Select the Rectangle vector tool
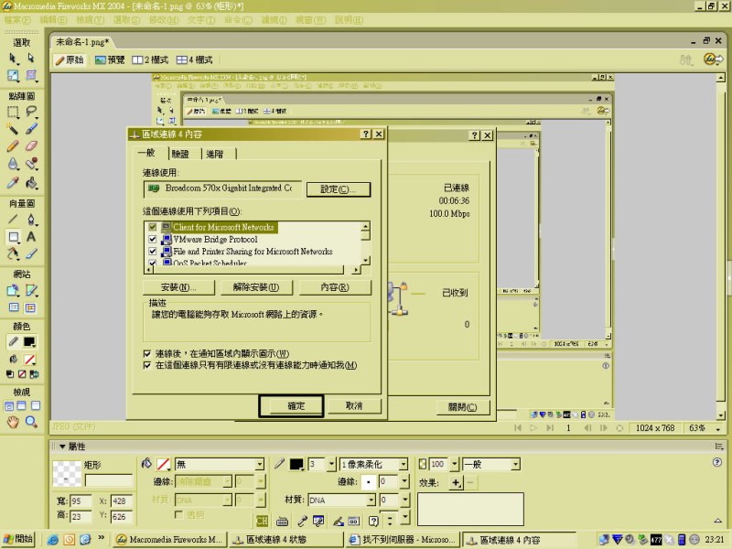The width and height of the screenshot is (732, 549). click(13, 237)
